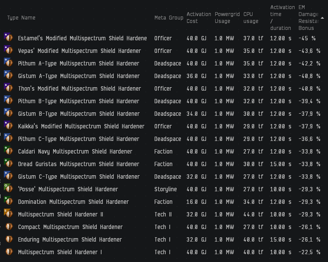Click Domination hardener faction icon

(8, 201)
